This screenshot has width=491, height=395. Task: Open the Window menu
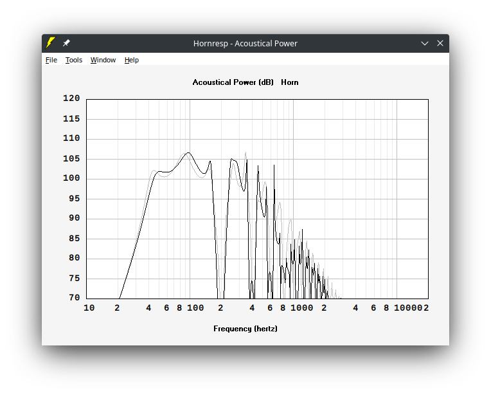tap(103, 60)
